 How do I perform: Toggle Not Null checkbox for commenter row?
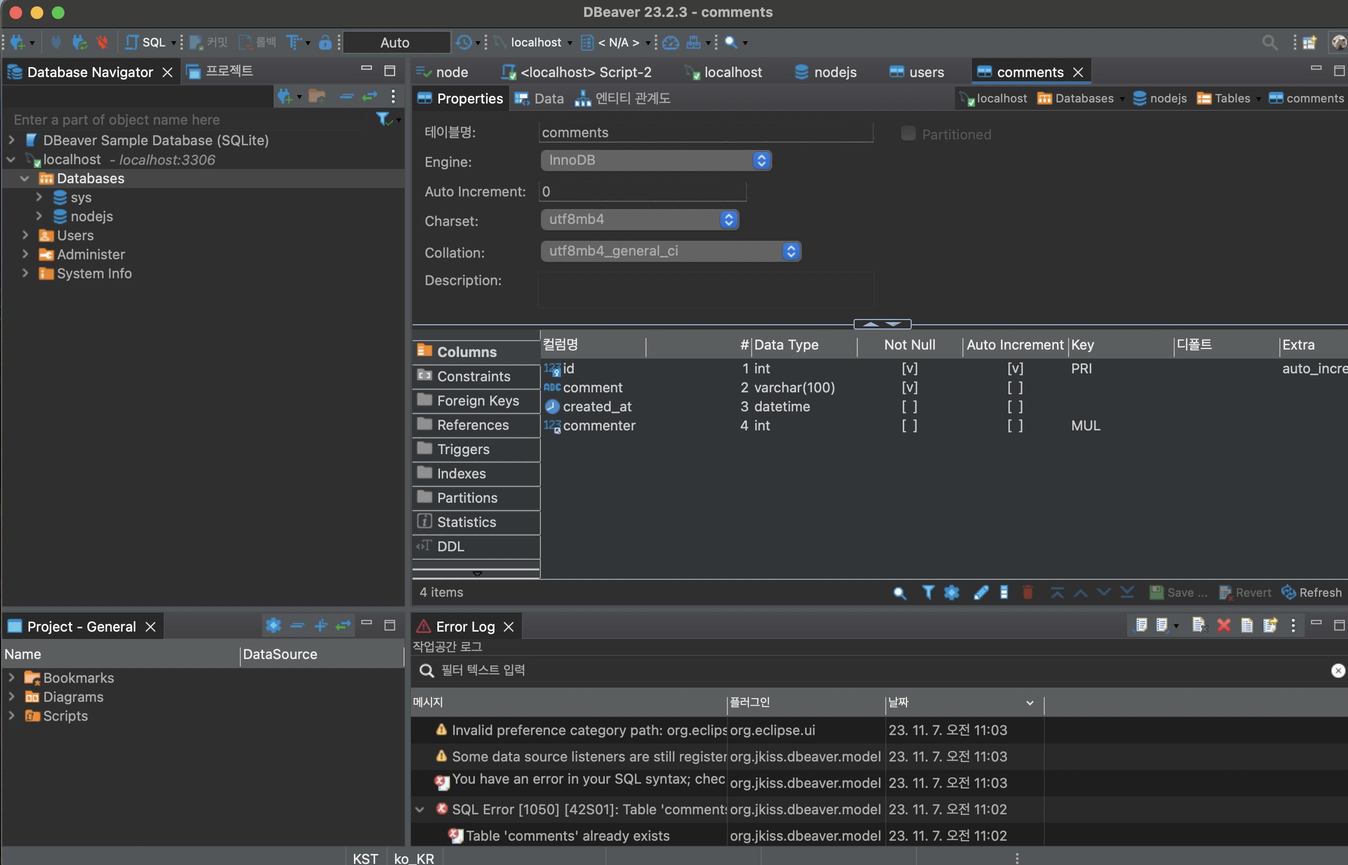tap(910, 426)
